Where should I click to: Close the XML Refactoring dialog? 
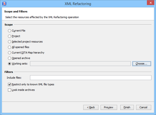(x=151, y=3)
